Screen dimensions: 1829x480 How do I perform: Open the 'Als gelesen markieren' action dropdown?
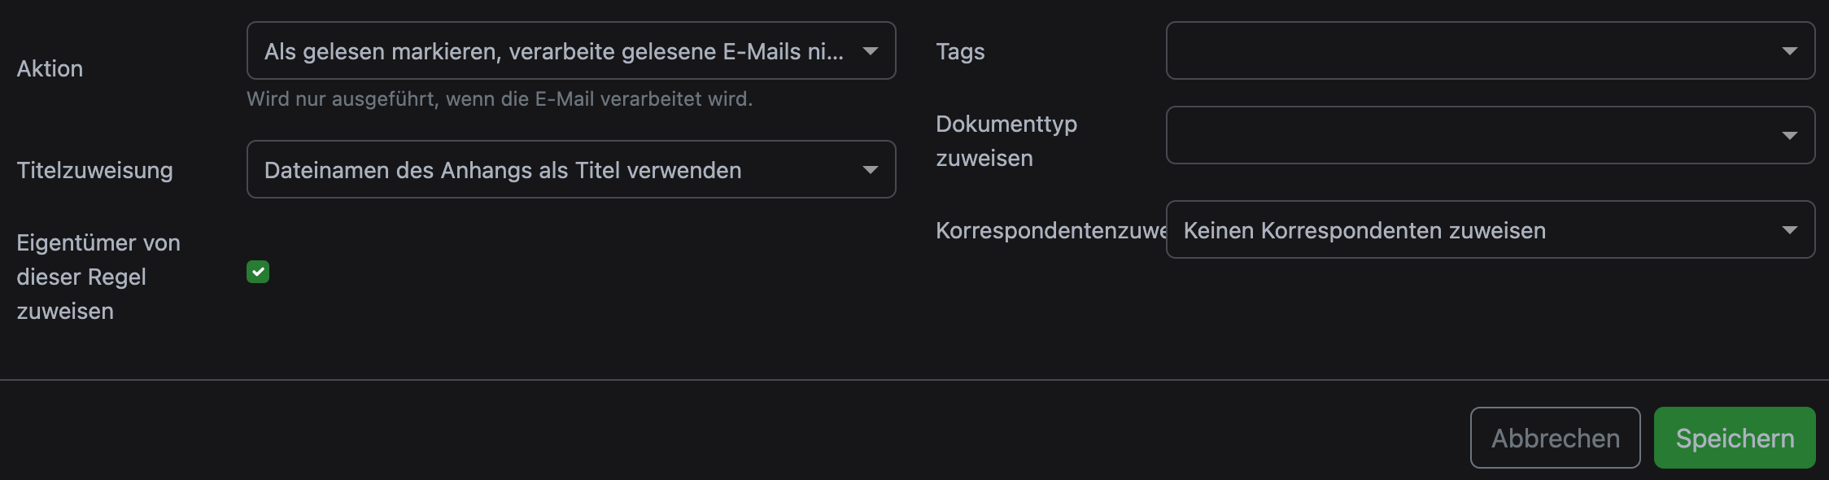(x=553, y=51)
